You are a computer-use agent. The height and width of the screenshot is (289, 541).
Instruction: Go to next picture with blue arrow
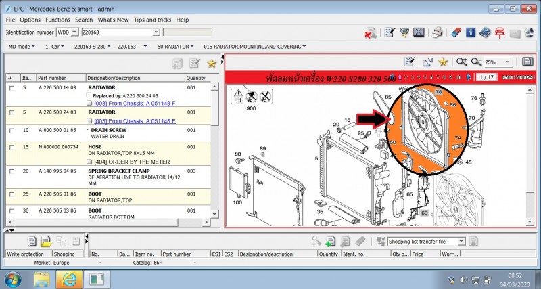(x=469, y=77)
